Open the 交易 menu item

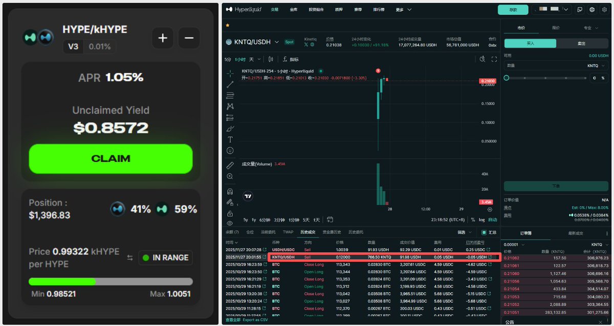point(275,9)
